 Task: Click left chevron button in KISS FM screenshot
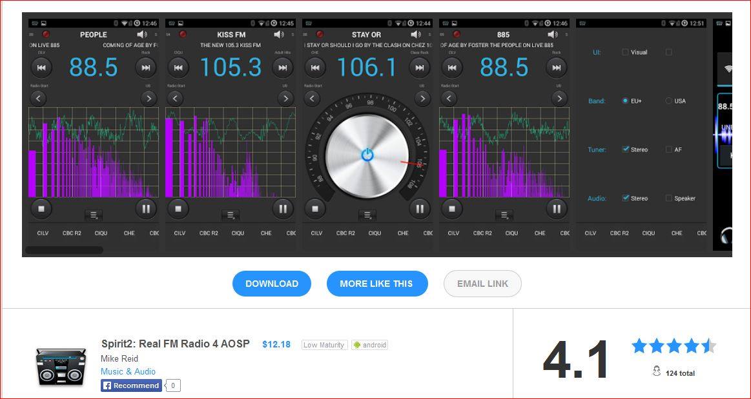(175, 99)
